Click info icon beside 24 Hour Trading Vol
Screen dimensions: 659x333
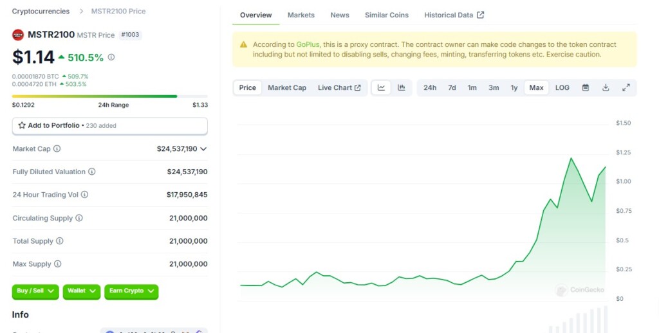(x=84, y=194)
